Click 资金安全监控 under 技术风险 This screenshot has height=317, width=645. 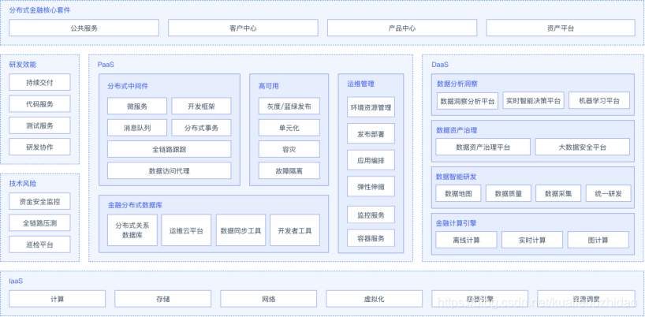[39, 201]
